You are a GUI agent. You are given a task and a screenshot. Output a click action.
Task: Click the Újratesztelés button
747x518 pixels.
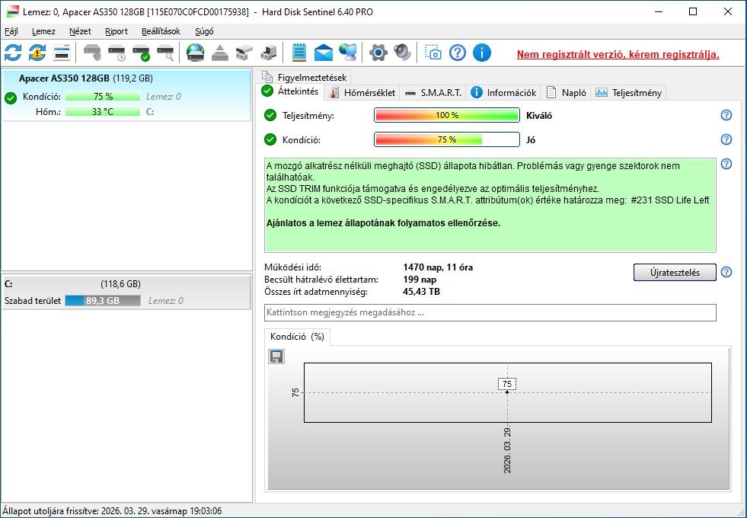tap(675, 273)
